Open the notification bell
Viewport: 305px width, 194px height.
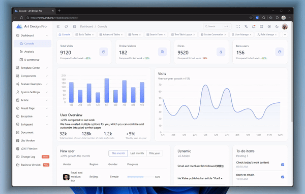click(x=254, y=26)
